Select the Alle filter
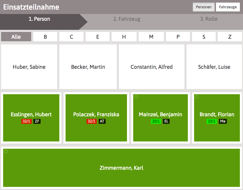This screenshot has height=190, width=243. click(16, 37)
